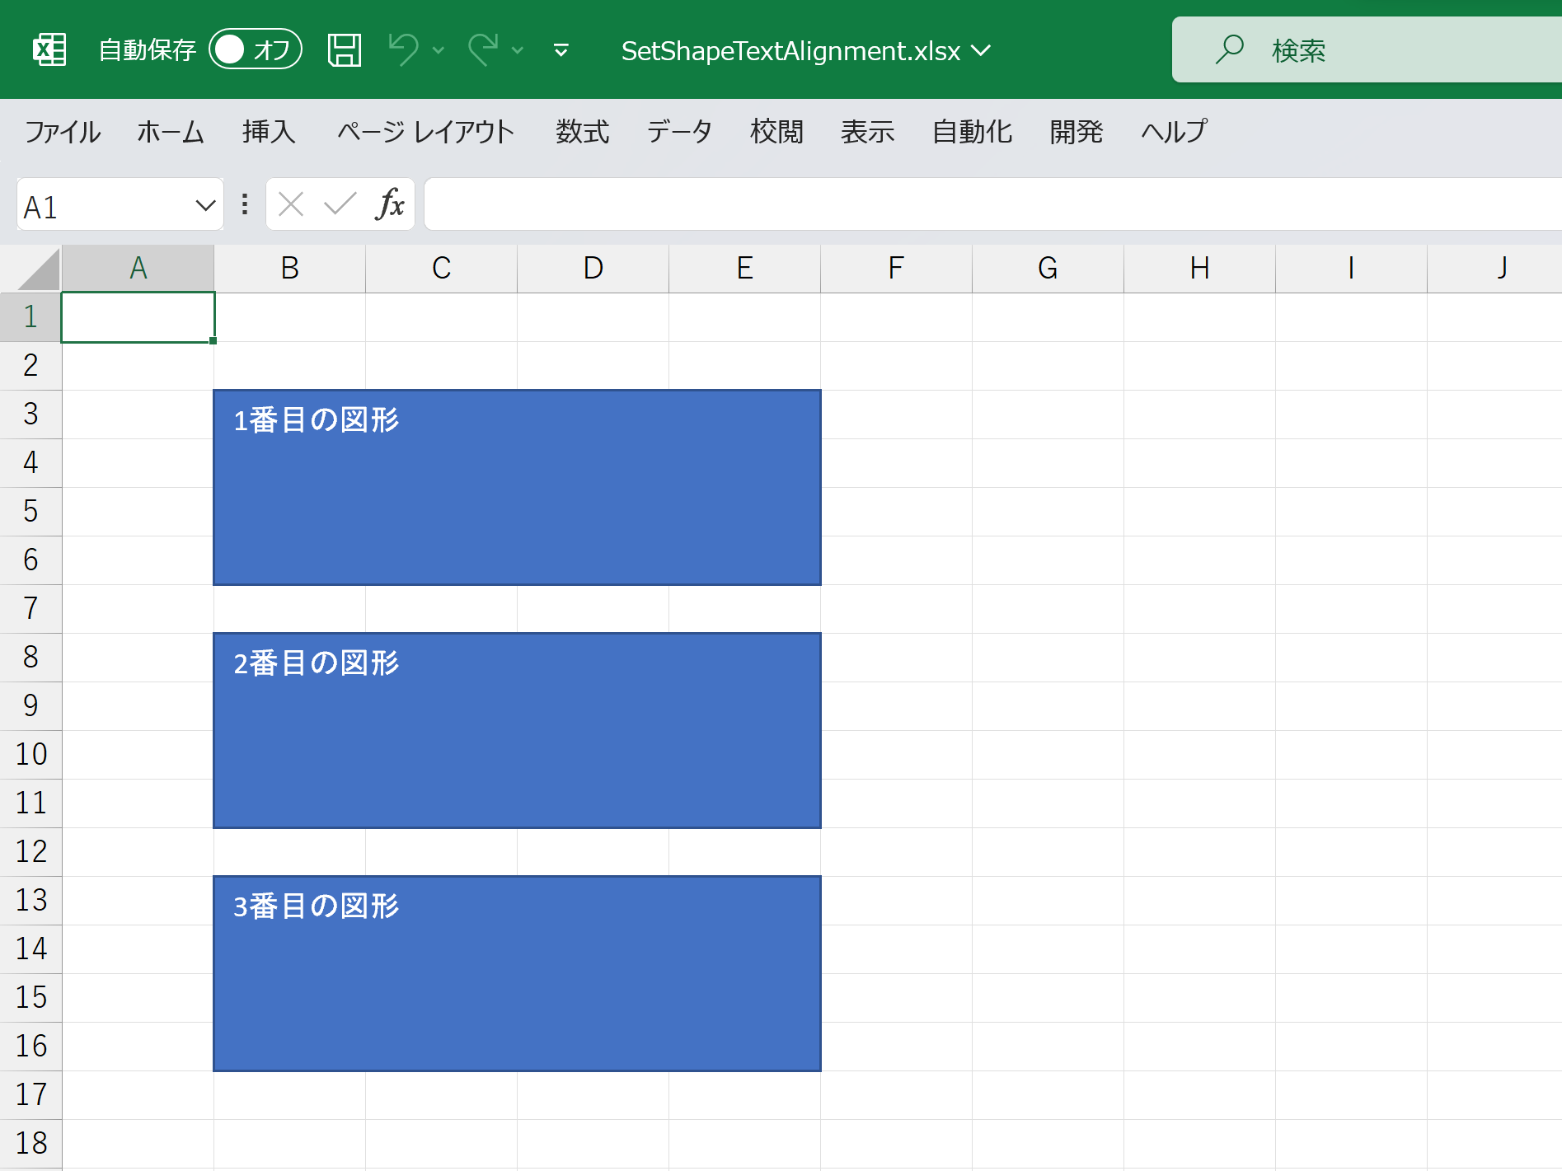Click the Cancel X formula icon
Screen dimensions: 1562x1171
(291, 204)
